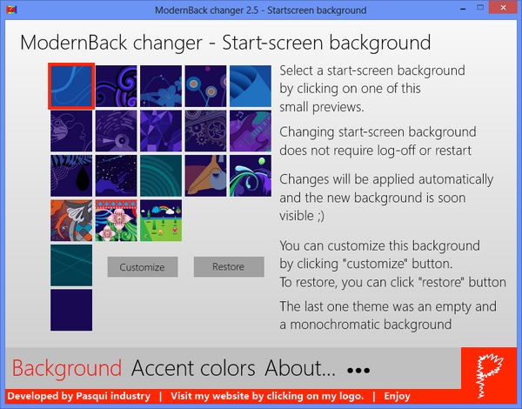This screenshot has width=522, height=409.
Task: Open the Background tab
Action: coord(67,368)
